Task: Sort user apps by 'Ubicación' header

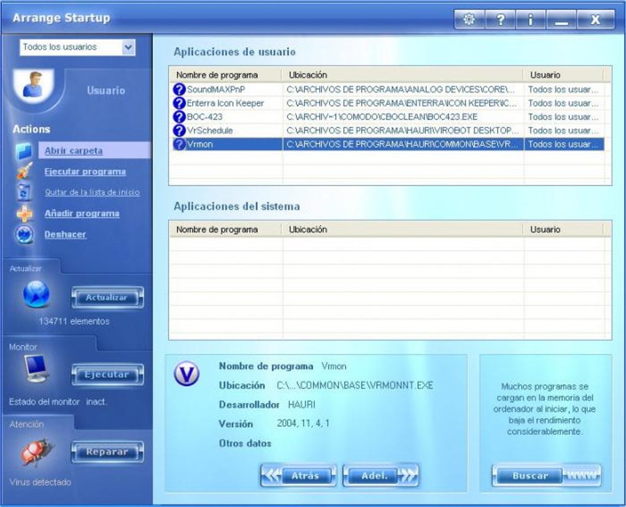Action: point(403,75)
